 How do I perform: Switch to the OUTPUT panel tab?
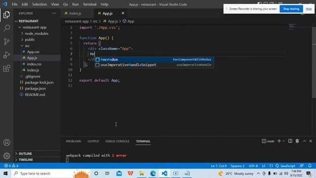coord(93,141)
